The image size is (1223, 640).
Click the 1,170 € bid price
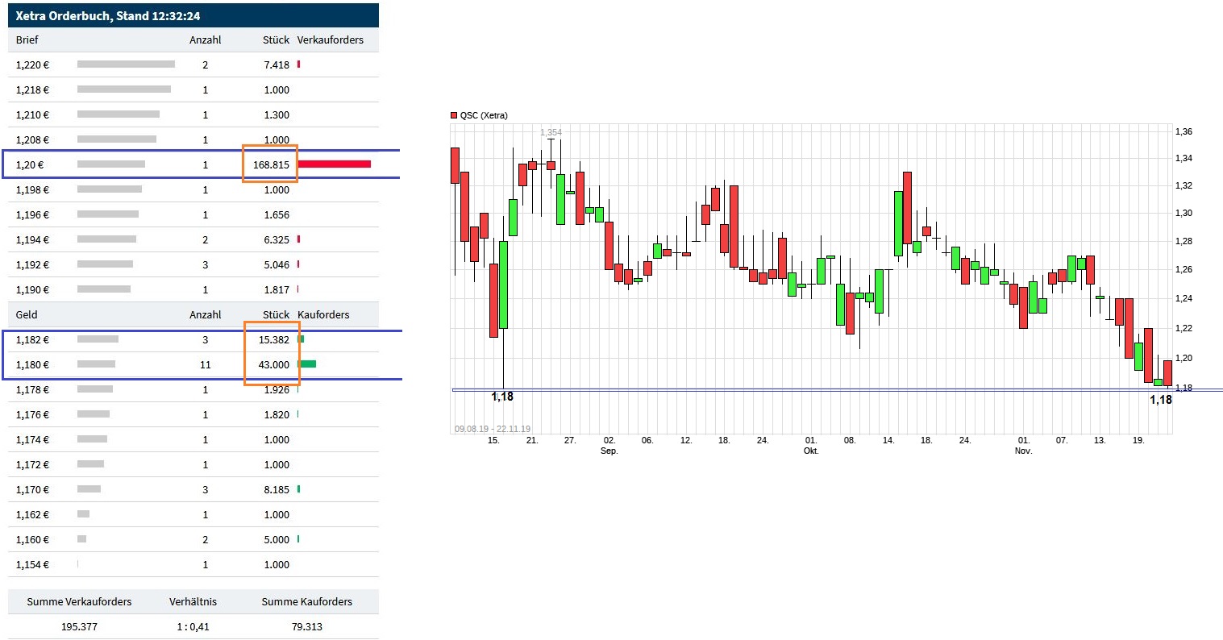(32, 489)
